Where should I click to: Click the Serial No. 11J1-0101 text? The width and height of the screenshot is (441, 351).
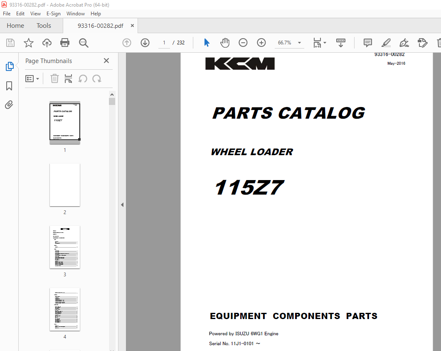(234, 344)
